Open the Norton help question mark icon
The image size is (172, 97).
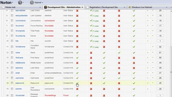pos(20,2)
